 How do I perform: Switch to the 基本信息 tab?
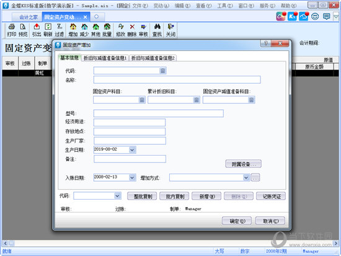point(69,58)
